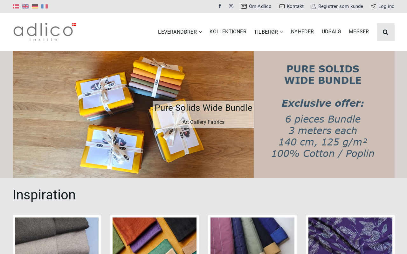Click the Log ind link
The image size is (407, 254).
pyautogui.click(x=383, y=6)
